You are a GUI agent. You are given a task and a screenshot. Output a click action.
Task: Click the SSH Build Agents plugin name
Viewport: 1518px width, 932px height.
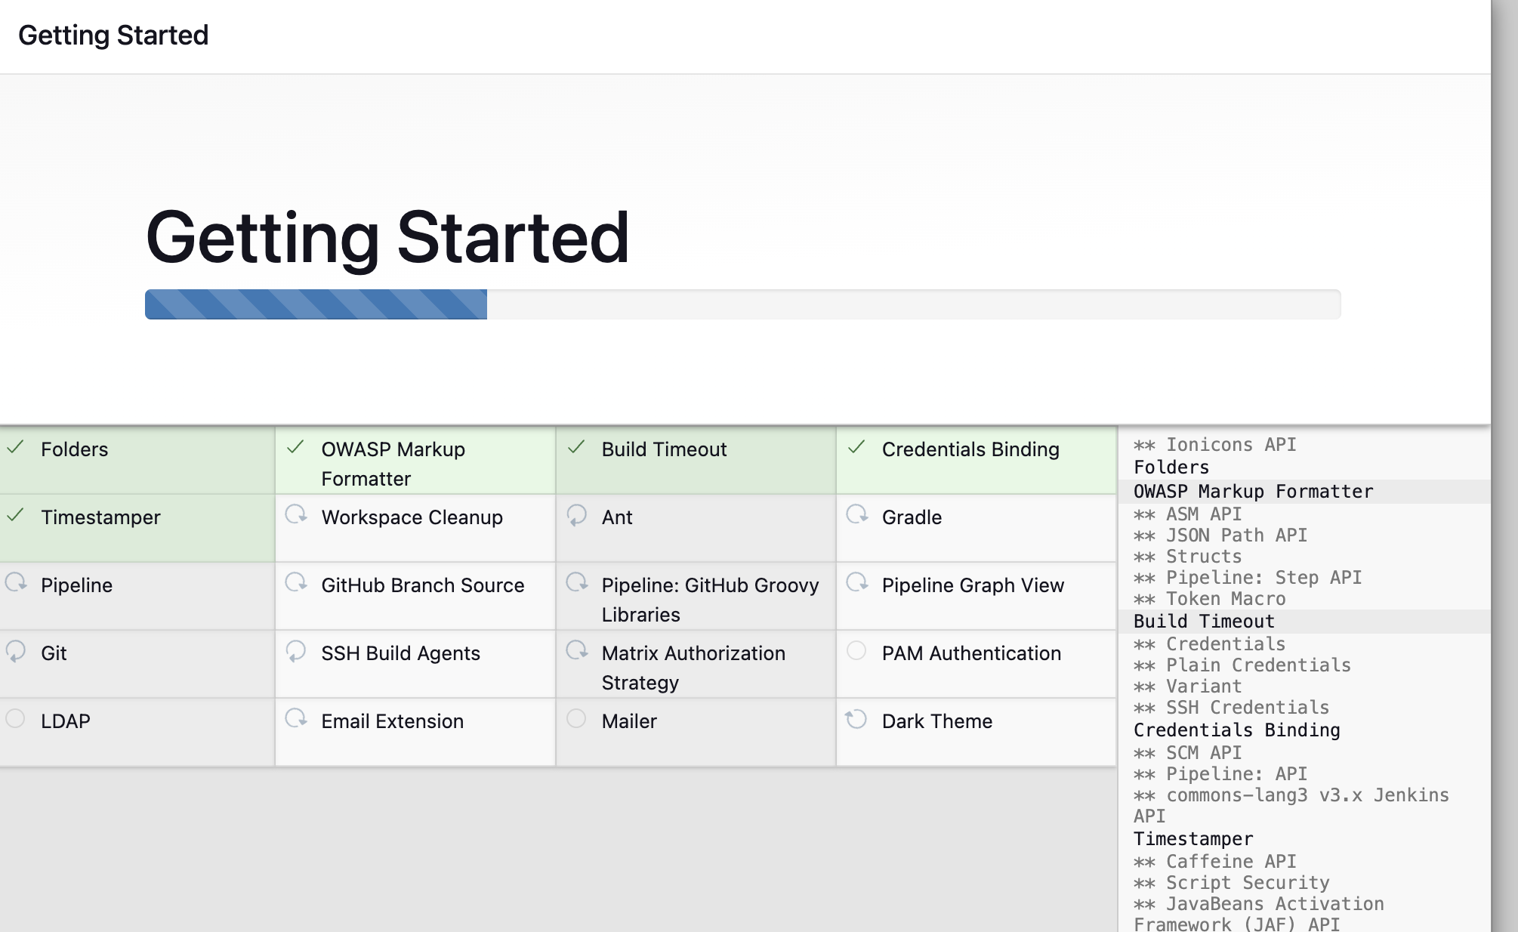pos(400,653)
